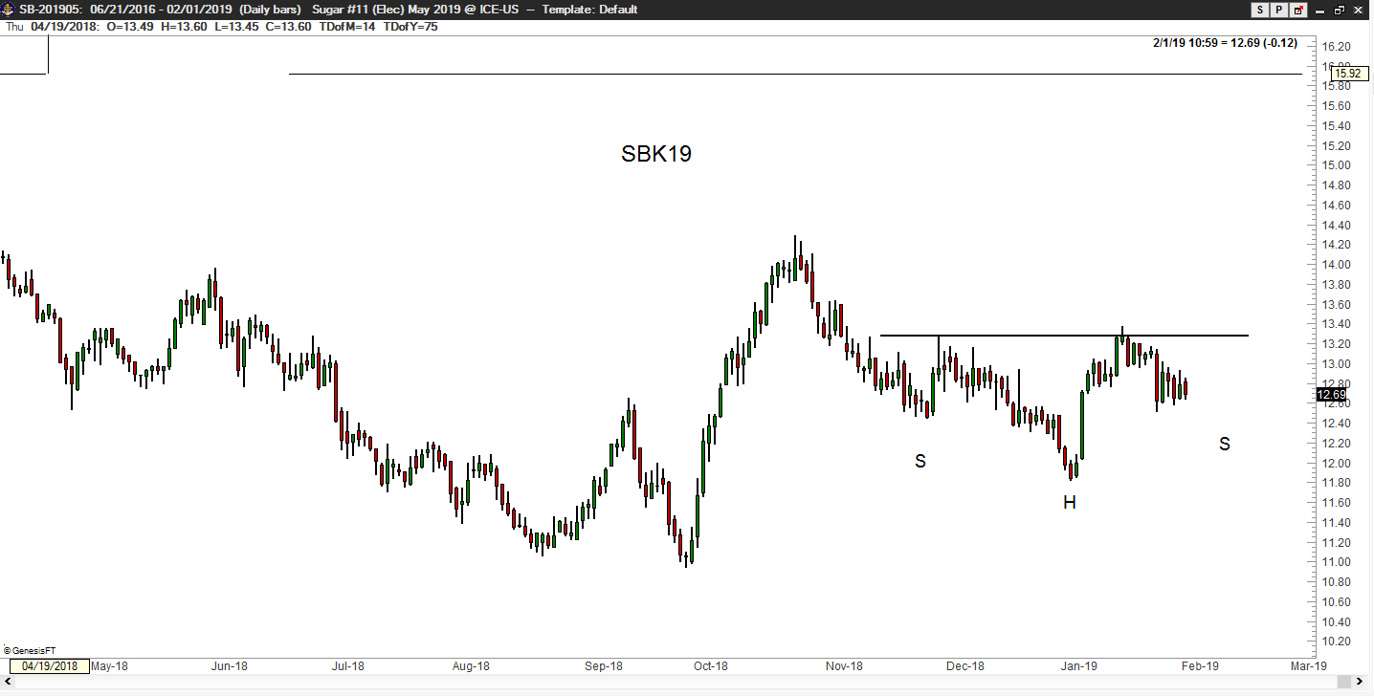Click the S button in title bar
This screenshot has height=696, width=1374.
pos(1260,10)
